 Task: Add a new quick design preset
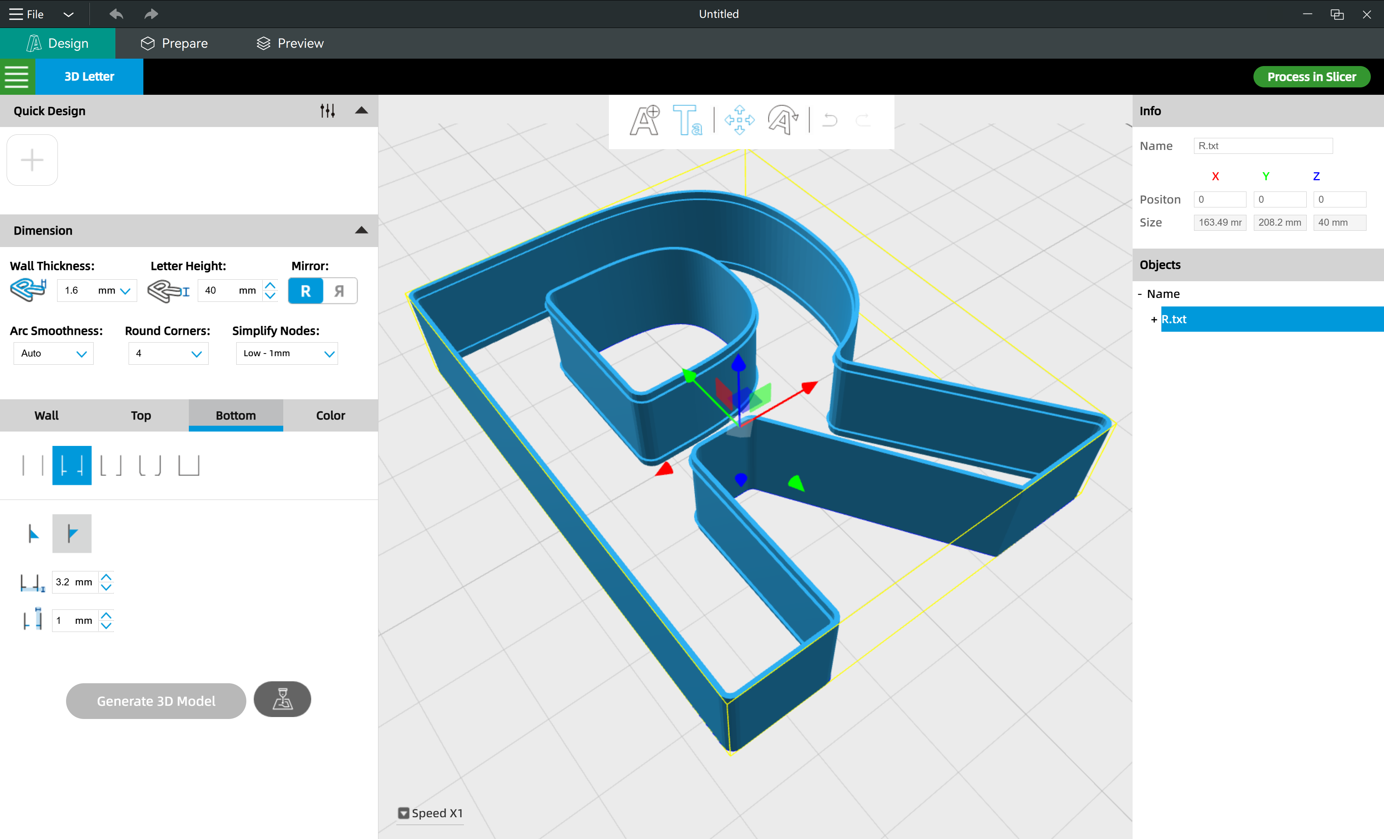(x=32, y=160)
